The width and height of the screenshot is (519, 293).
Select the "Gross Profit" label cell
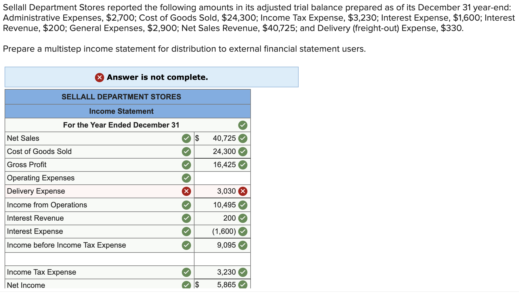pos(100,165)
